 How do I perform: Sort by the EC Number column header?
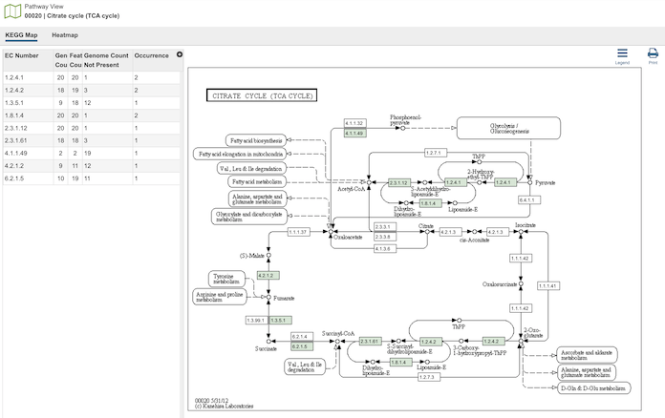[x=28, y=60]
